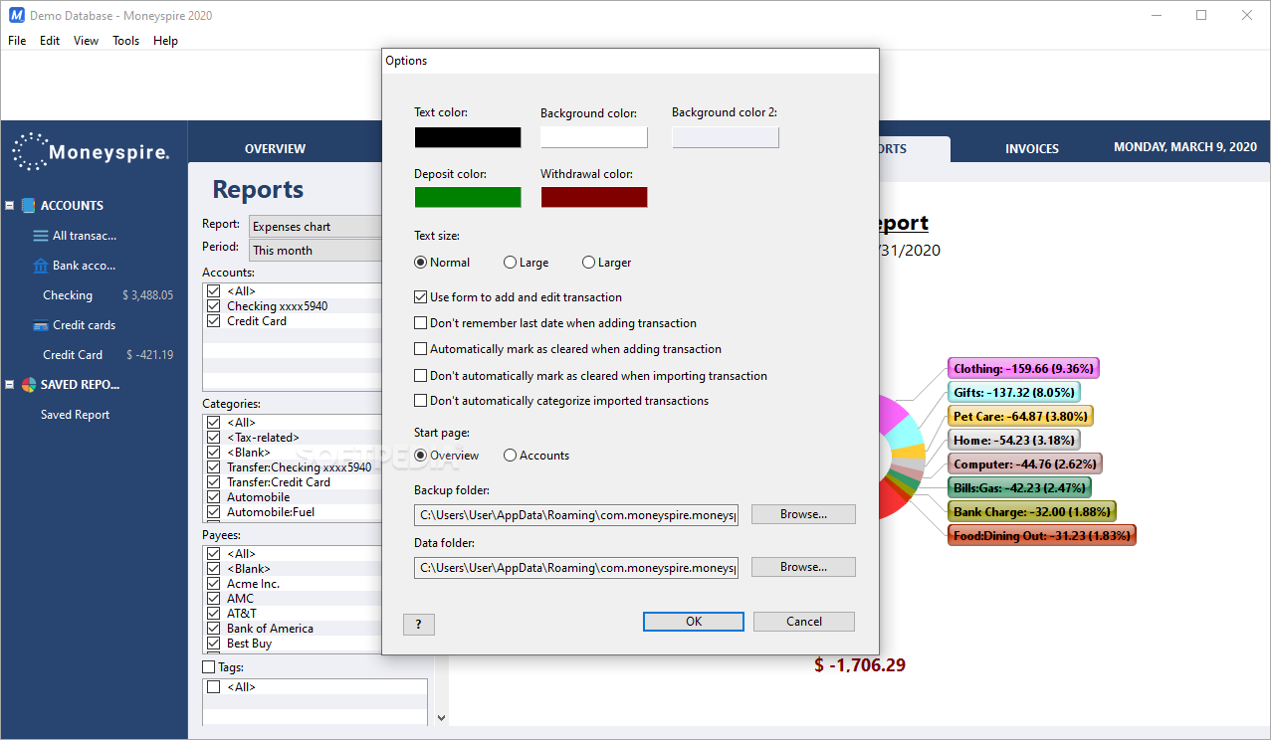Screen dimensions: 1271x740
Task: Pick the Text color swatch
Action: click(468, 137)
